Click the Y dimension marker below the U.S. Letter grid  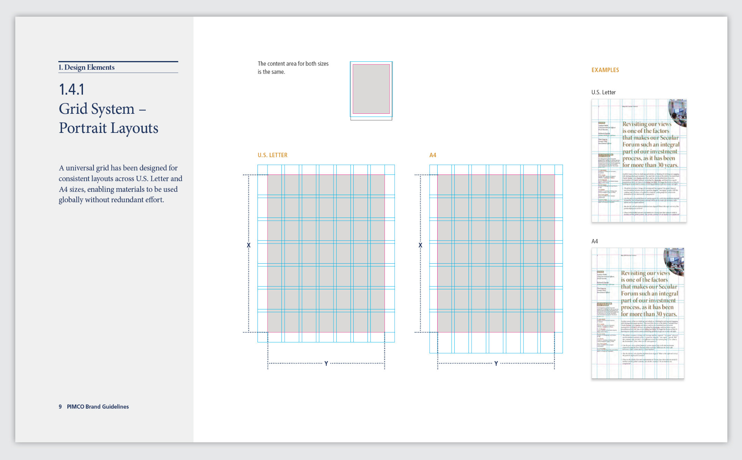click(326, 363)
